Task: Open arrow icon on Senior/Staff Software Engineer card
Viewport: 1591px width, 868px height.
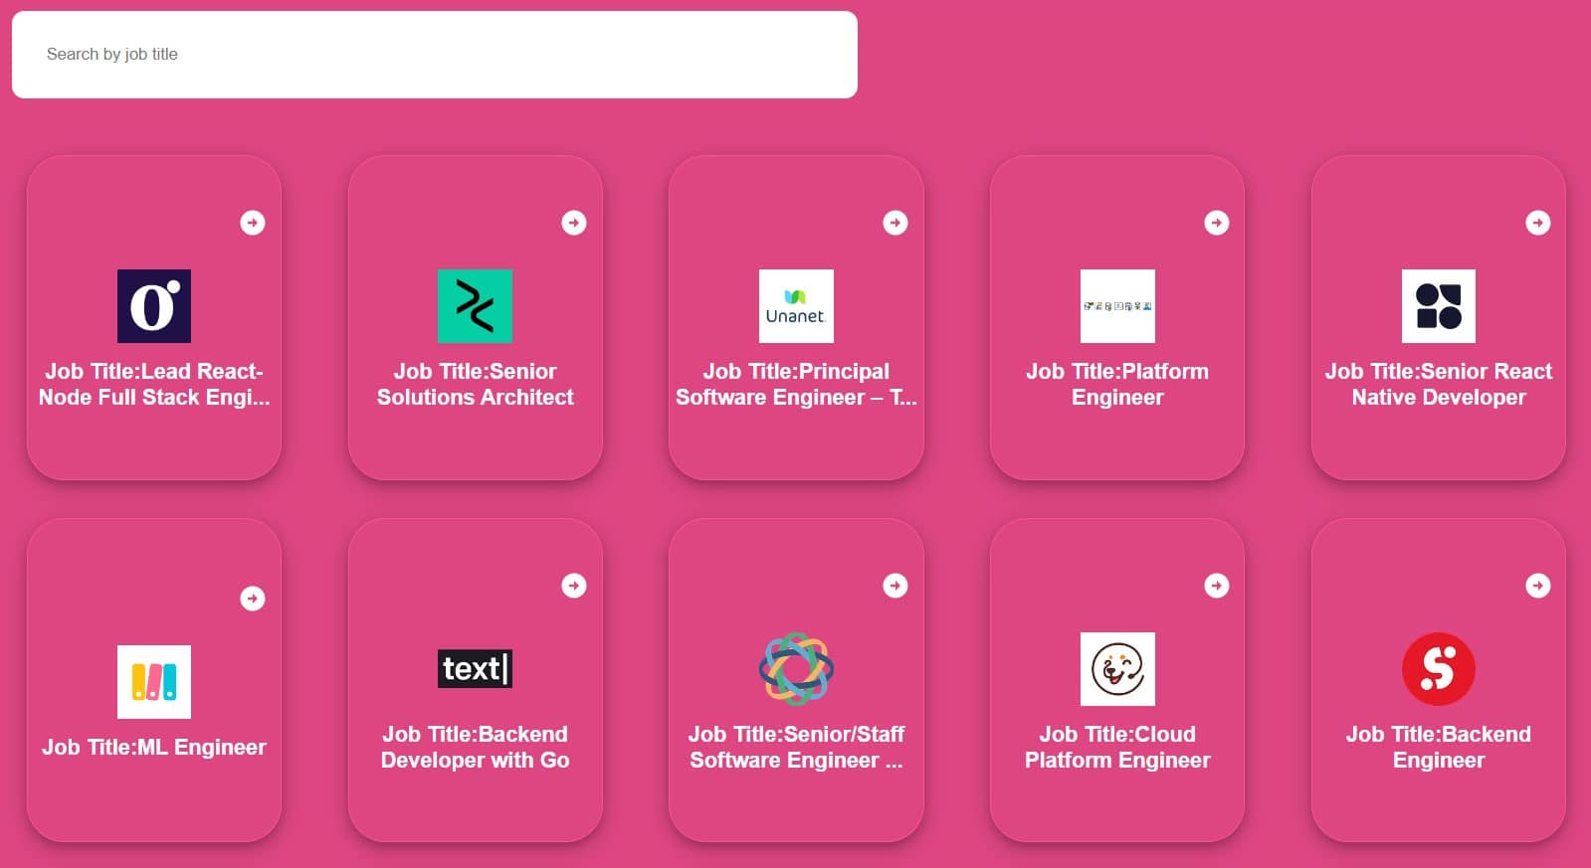Action: 895,586
